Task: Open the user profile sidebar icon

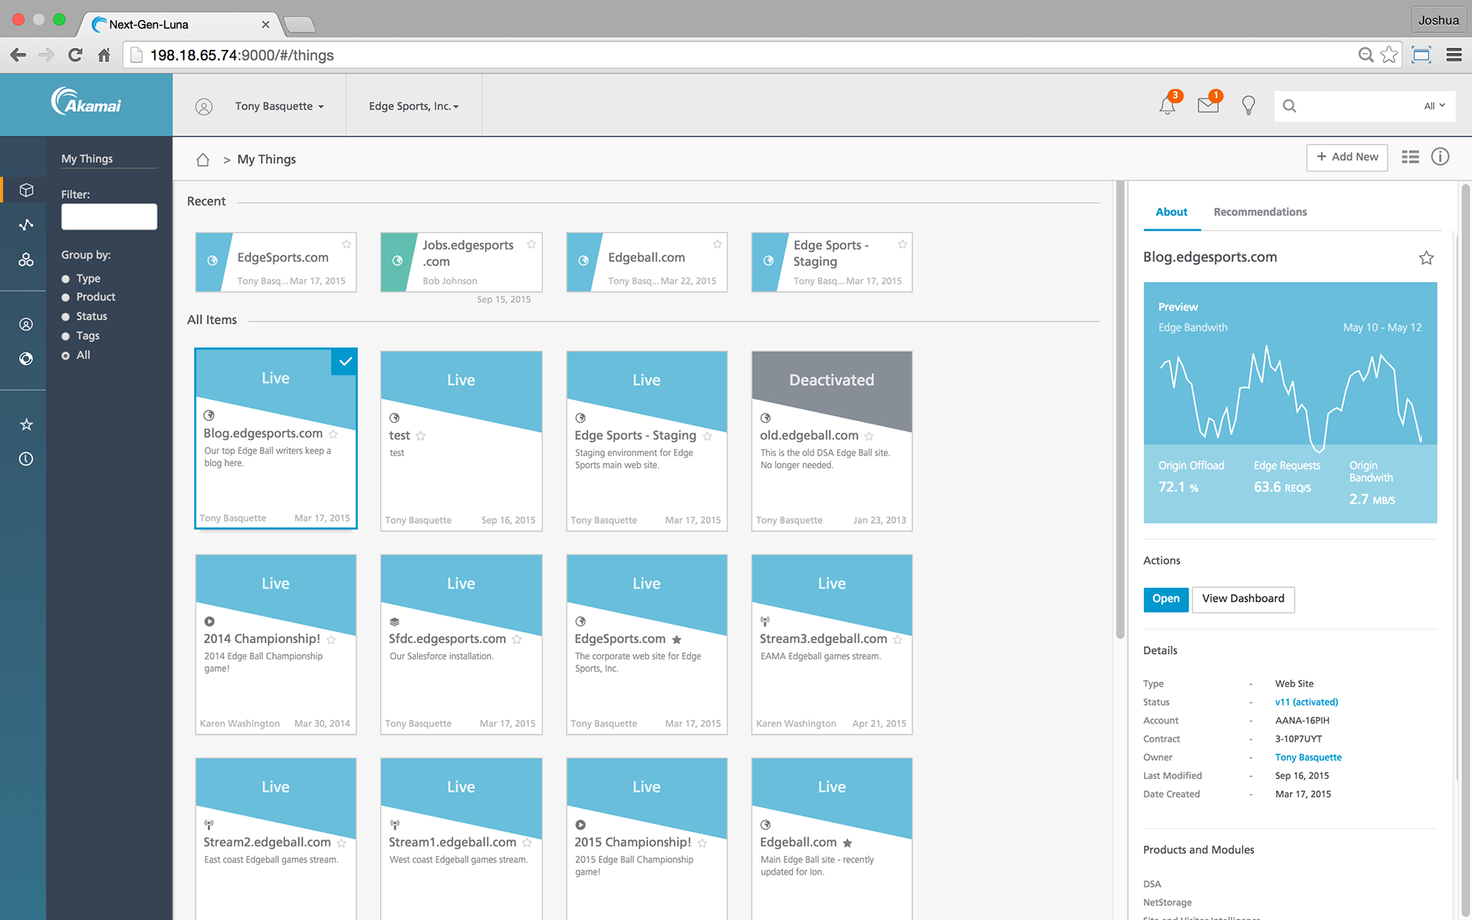Action: click(x=26, y=324)
